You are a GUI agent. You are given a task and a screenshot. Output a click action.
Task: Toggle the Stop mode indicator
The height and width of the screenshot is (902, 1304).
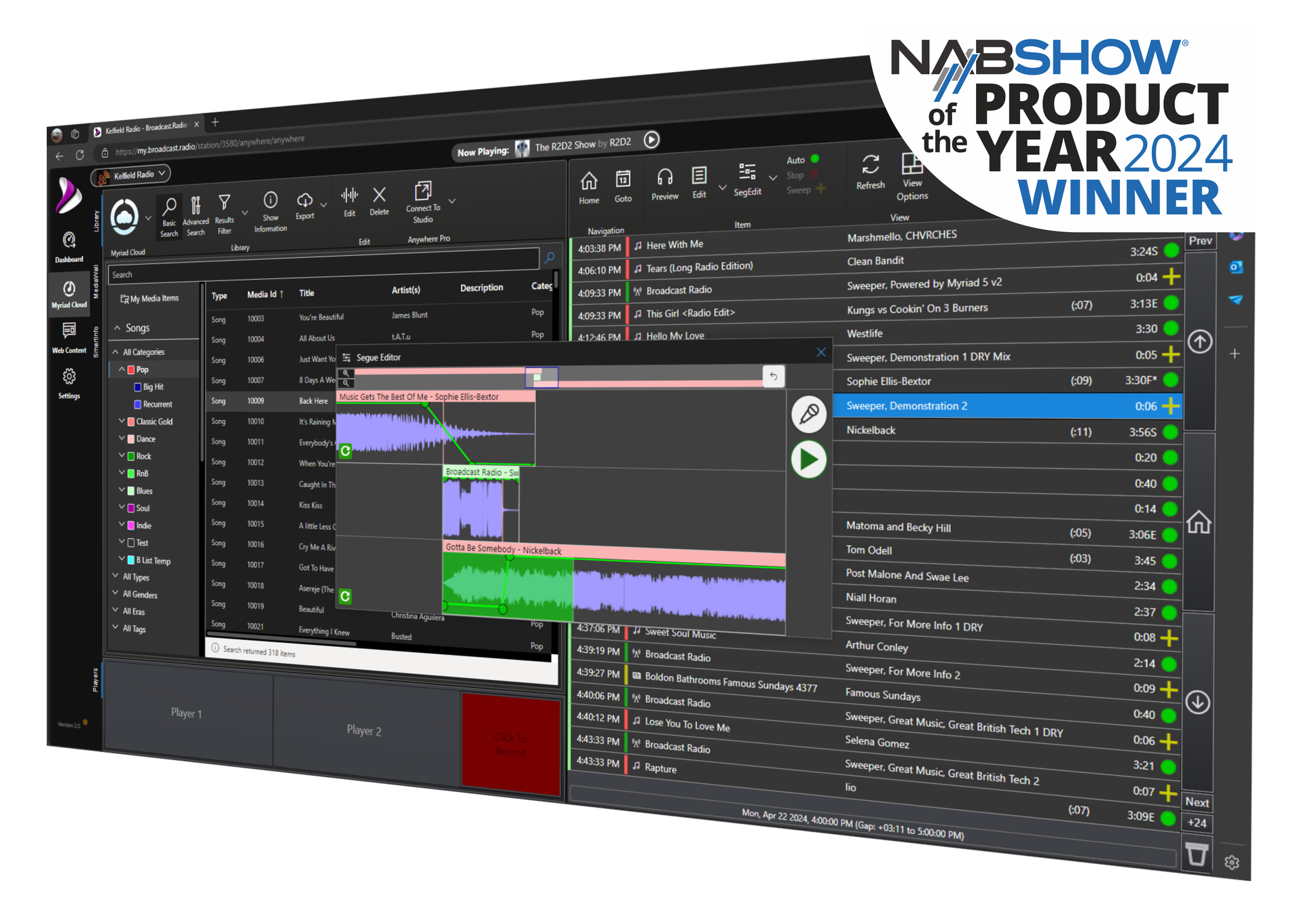(814, 174)
